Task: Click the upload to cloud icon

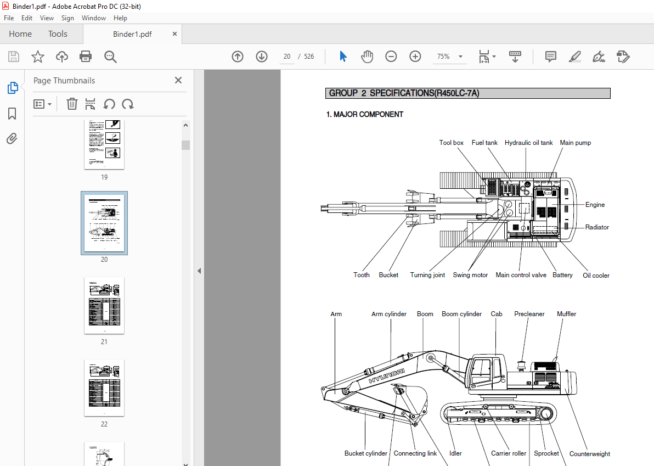Action: (62, 57)
